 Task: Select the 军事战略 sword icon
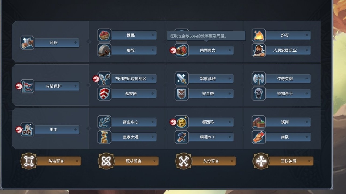click(x=182, y=79)
